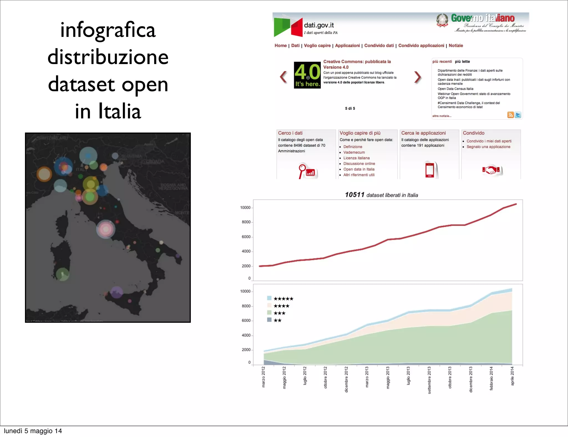Click the orange bubble in northwest Italy

coord(44,174)
